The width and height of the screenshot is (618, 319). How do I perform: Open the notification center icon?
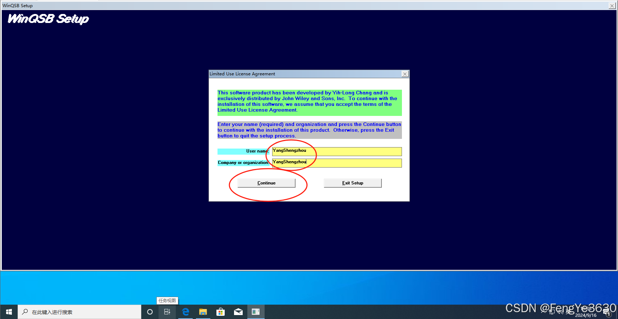click(607, 312)
